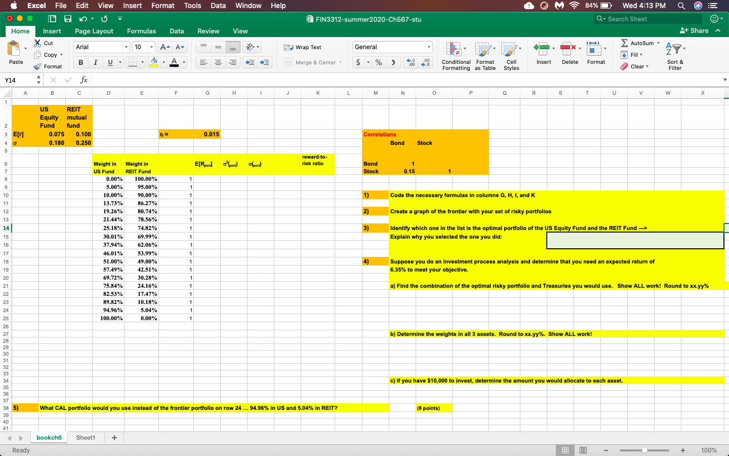The image size is (729, 456).
Task: Open the font name Arial dropdown
Action: point(126,47)
